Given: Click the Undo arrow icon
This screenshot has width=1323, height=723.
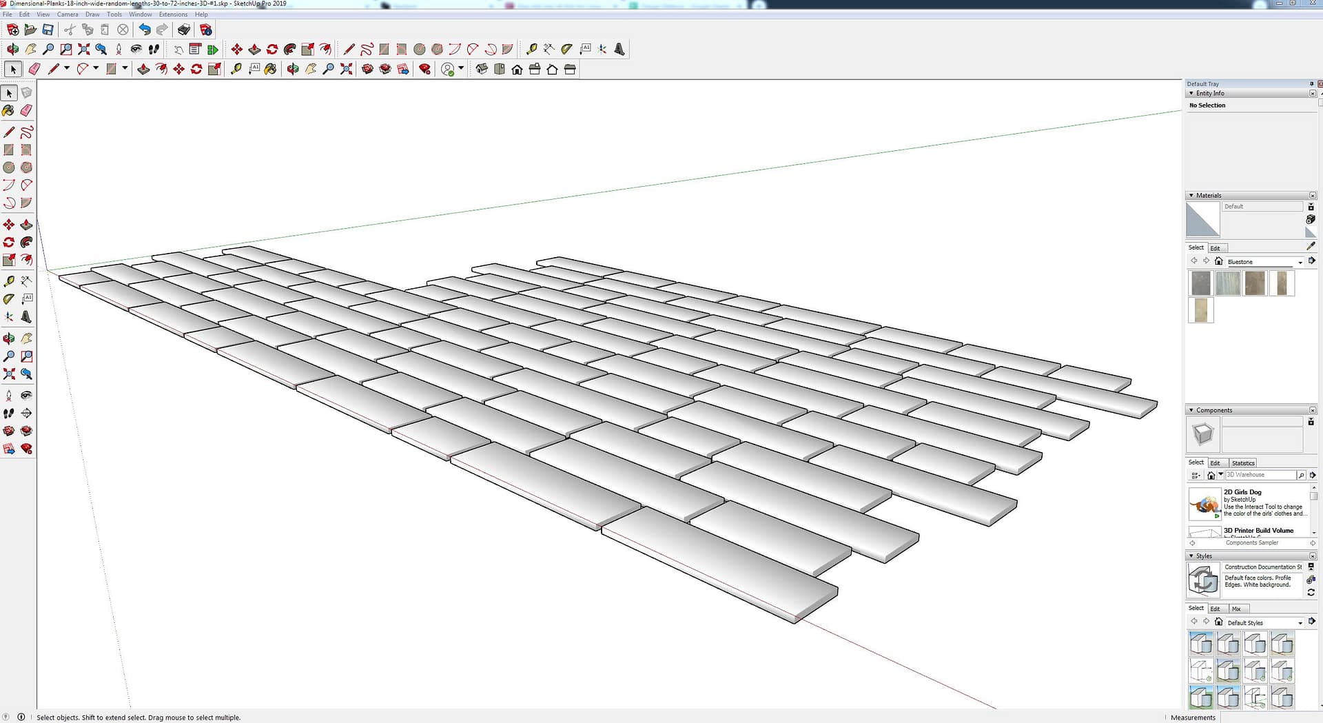Looking at the screenshot, I should pos(144,30).
